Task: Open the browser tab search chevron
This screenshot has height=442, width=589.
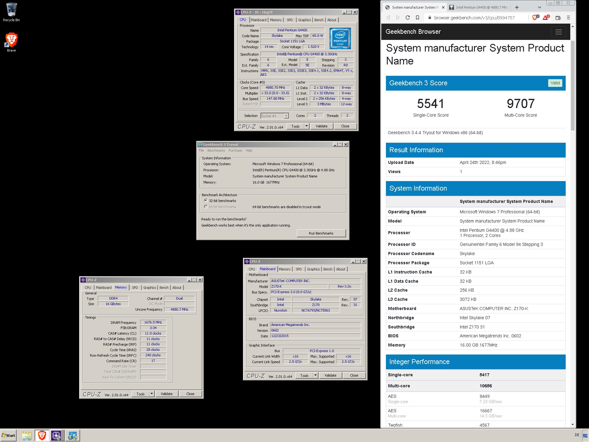Action: tap(540, 7)
